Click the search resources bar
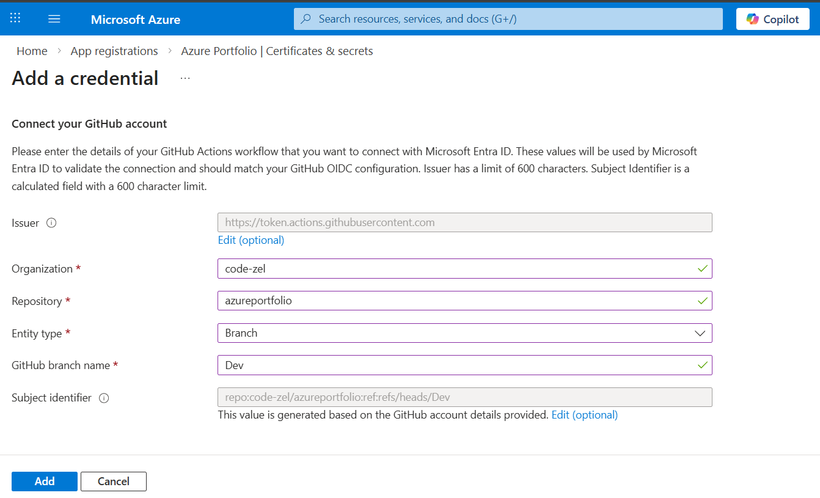 (508, 18)
